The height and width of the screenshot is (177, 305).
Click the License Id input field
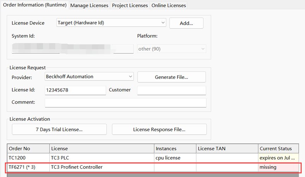tap(75, 90)
